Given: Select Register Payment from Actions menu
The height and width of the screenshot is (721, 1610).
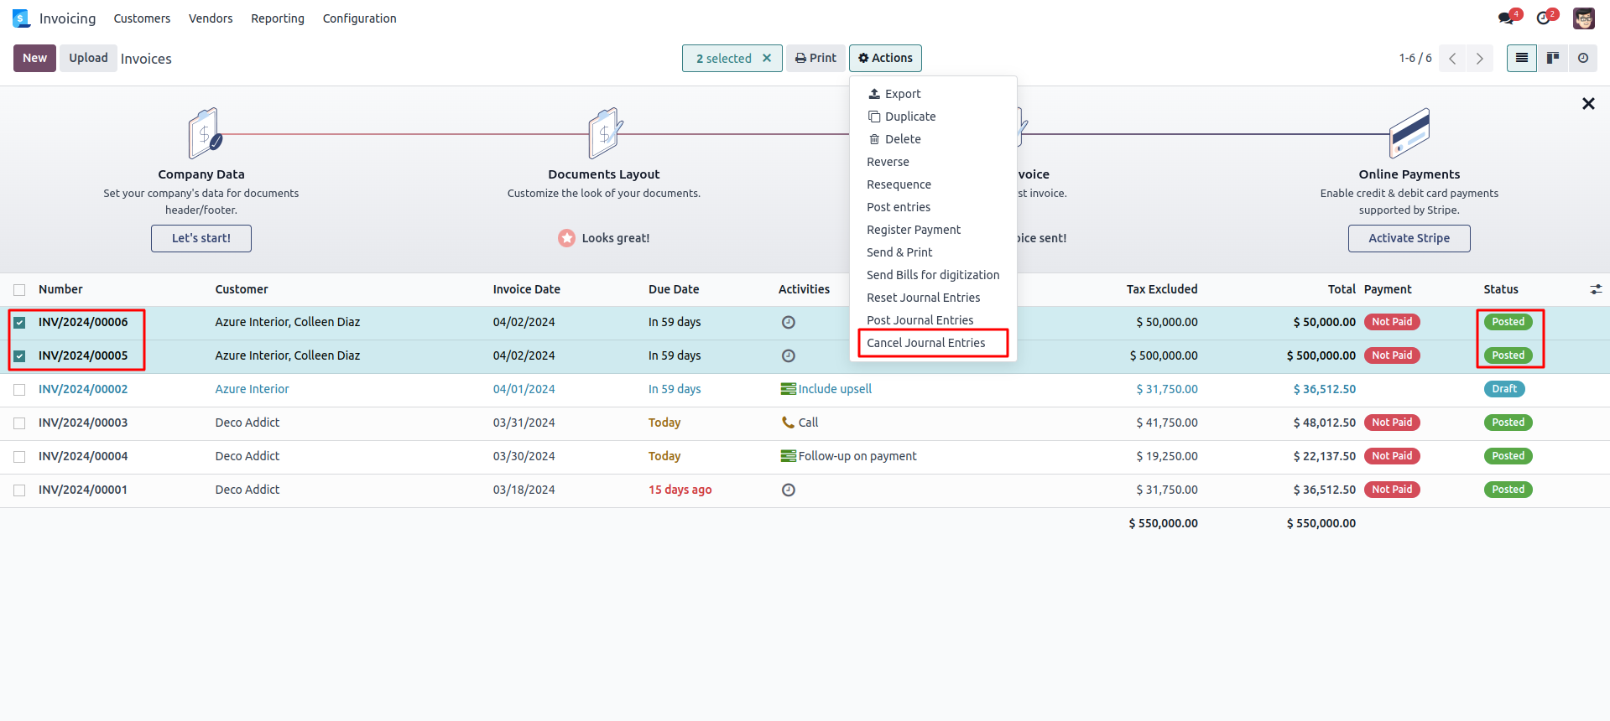Looking at the screenshot, I should 914,230.
